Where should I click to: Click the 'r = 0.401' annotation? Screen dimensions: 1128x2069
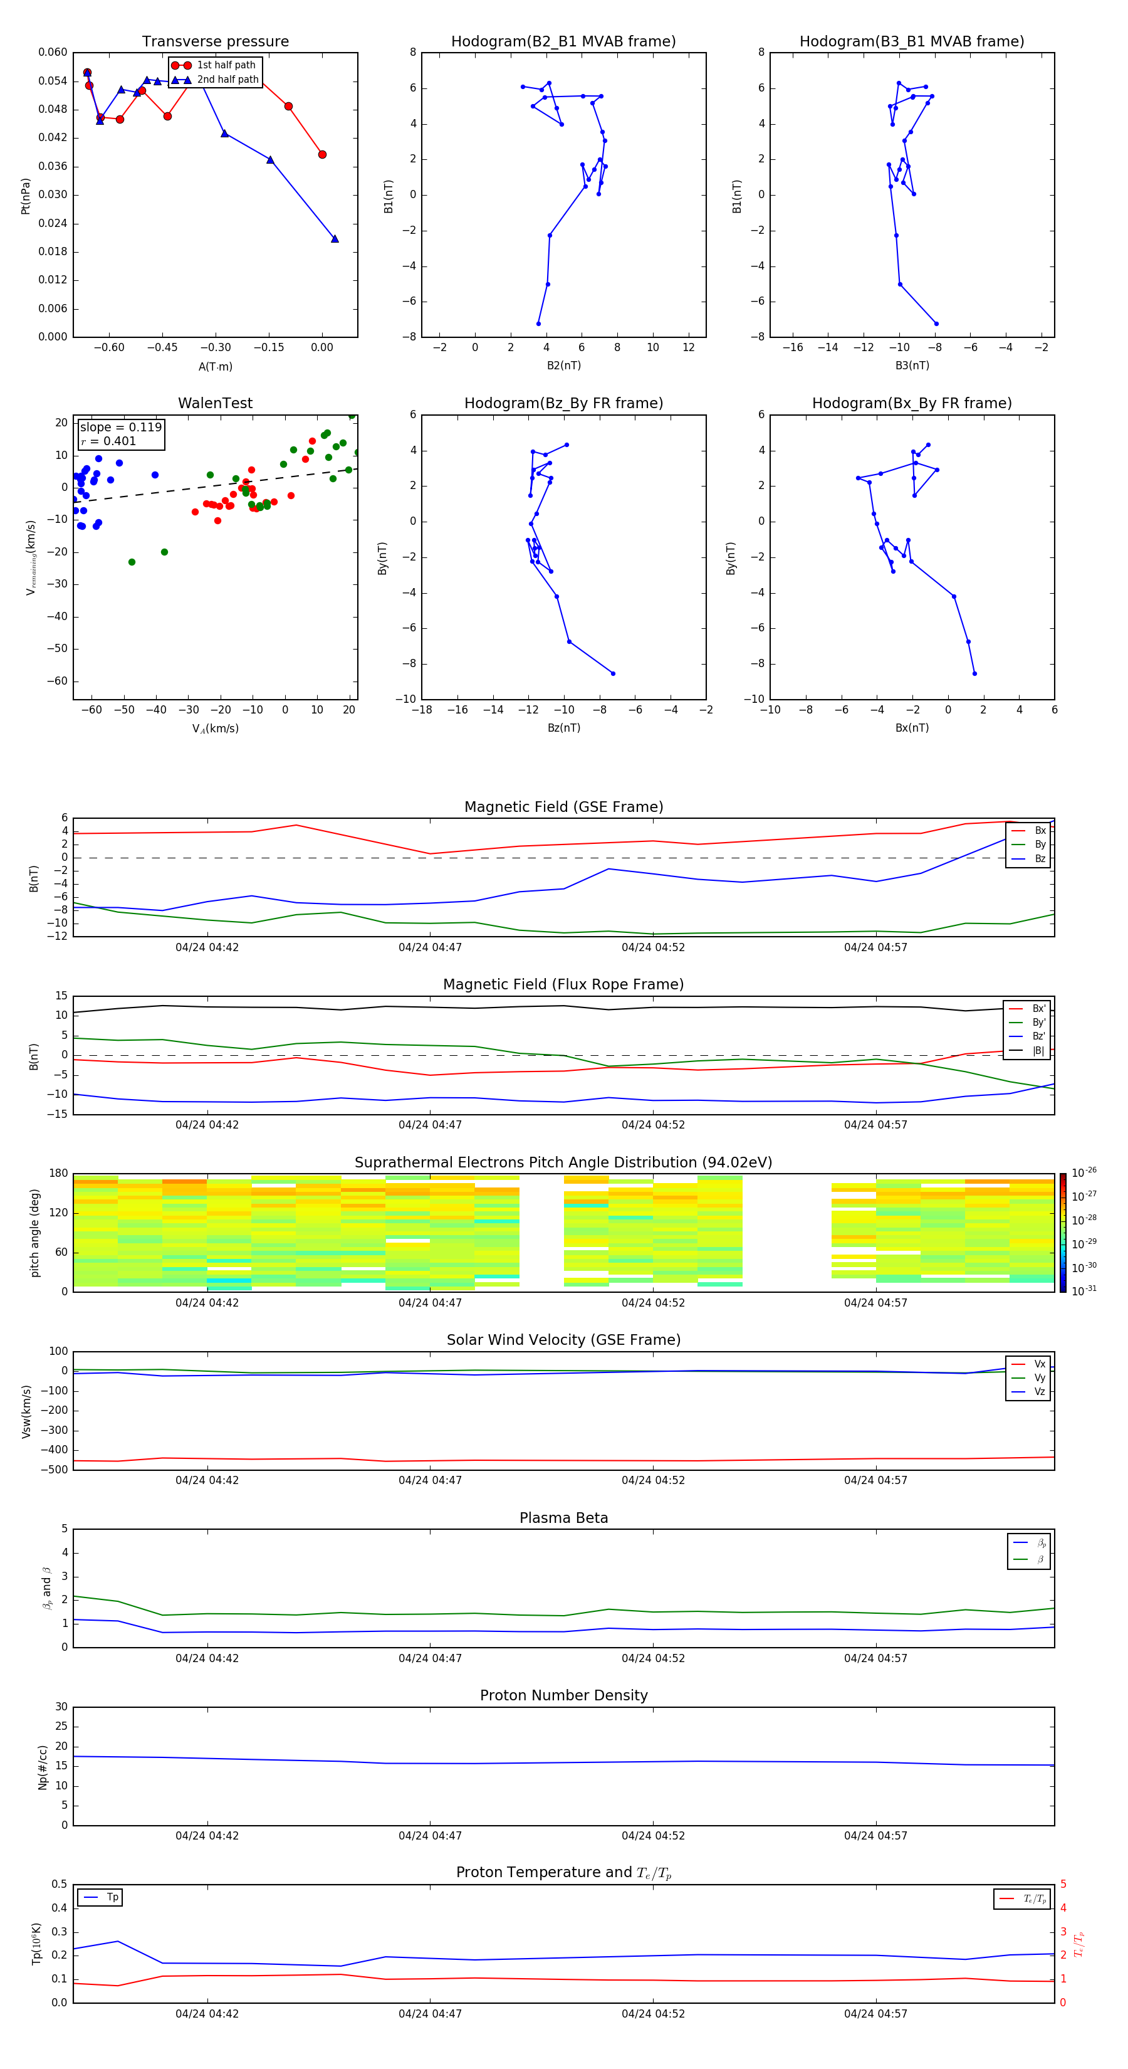point(108,441)
